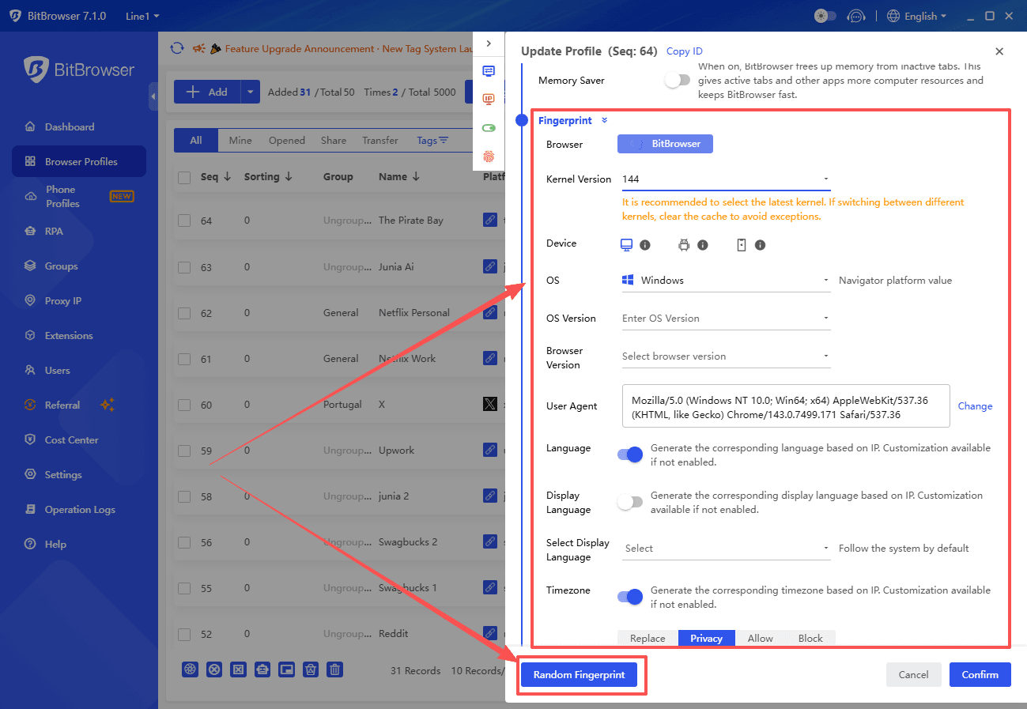
Task: Check the checkbox for Seq 64 row
Action: coord(184,221)
